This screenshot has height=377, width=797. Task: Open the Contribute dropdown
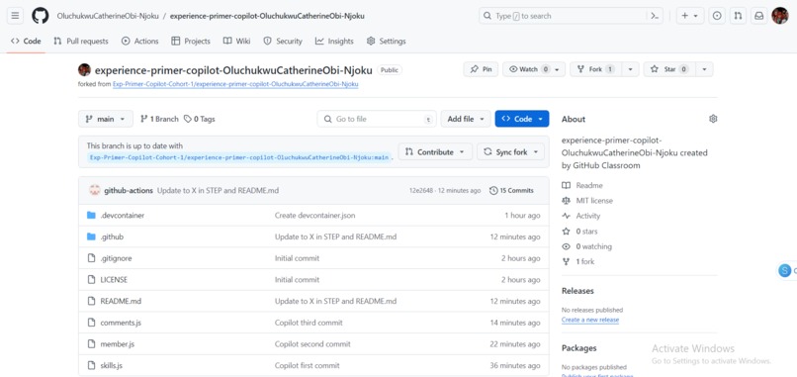click(x=435, y=151)
